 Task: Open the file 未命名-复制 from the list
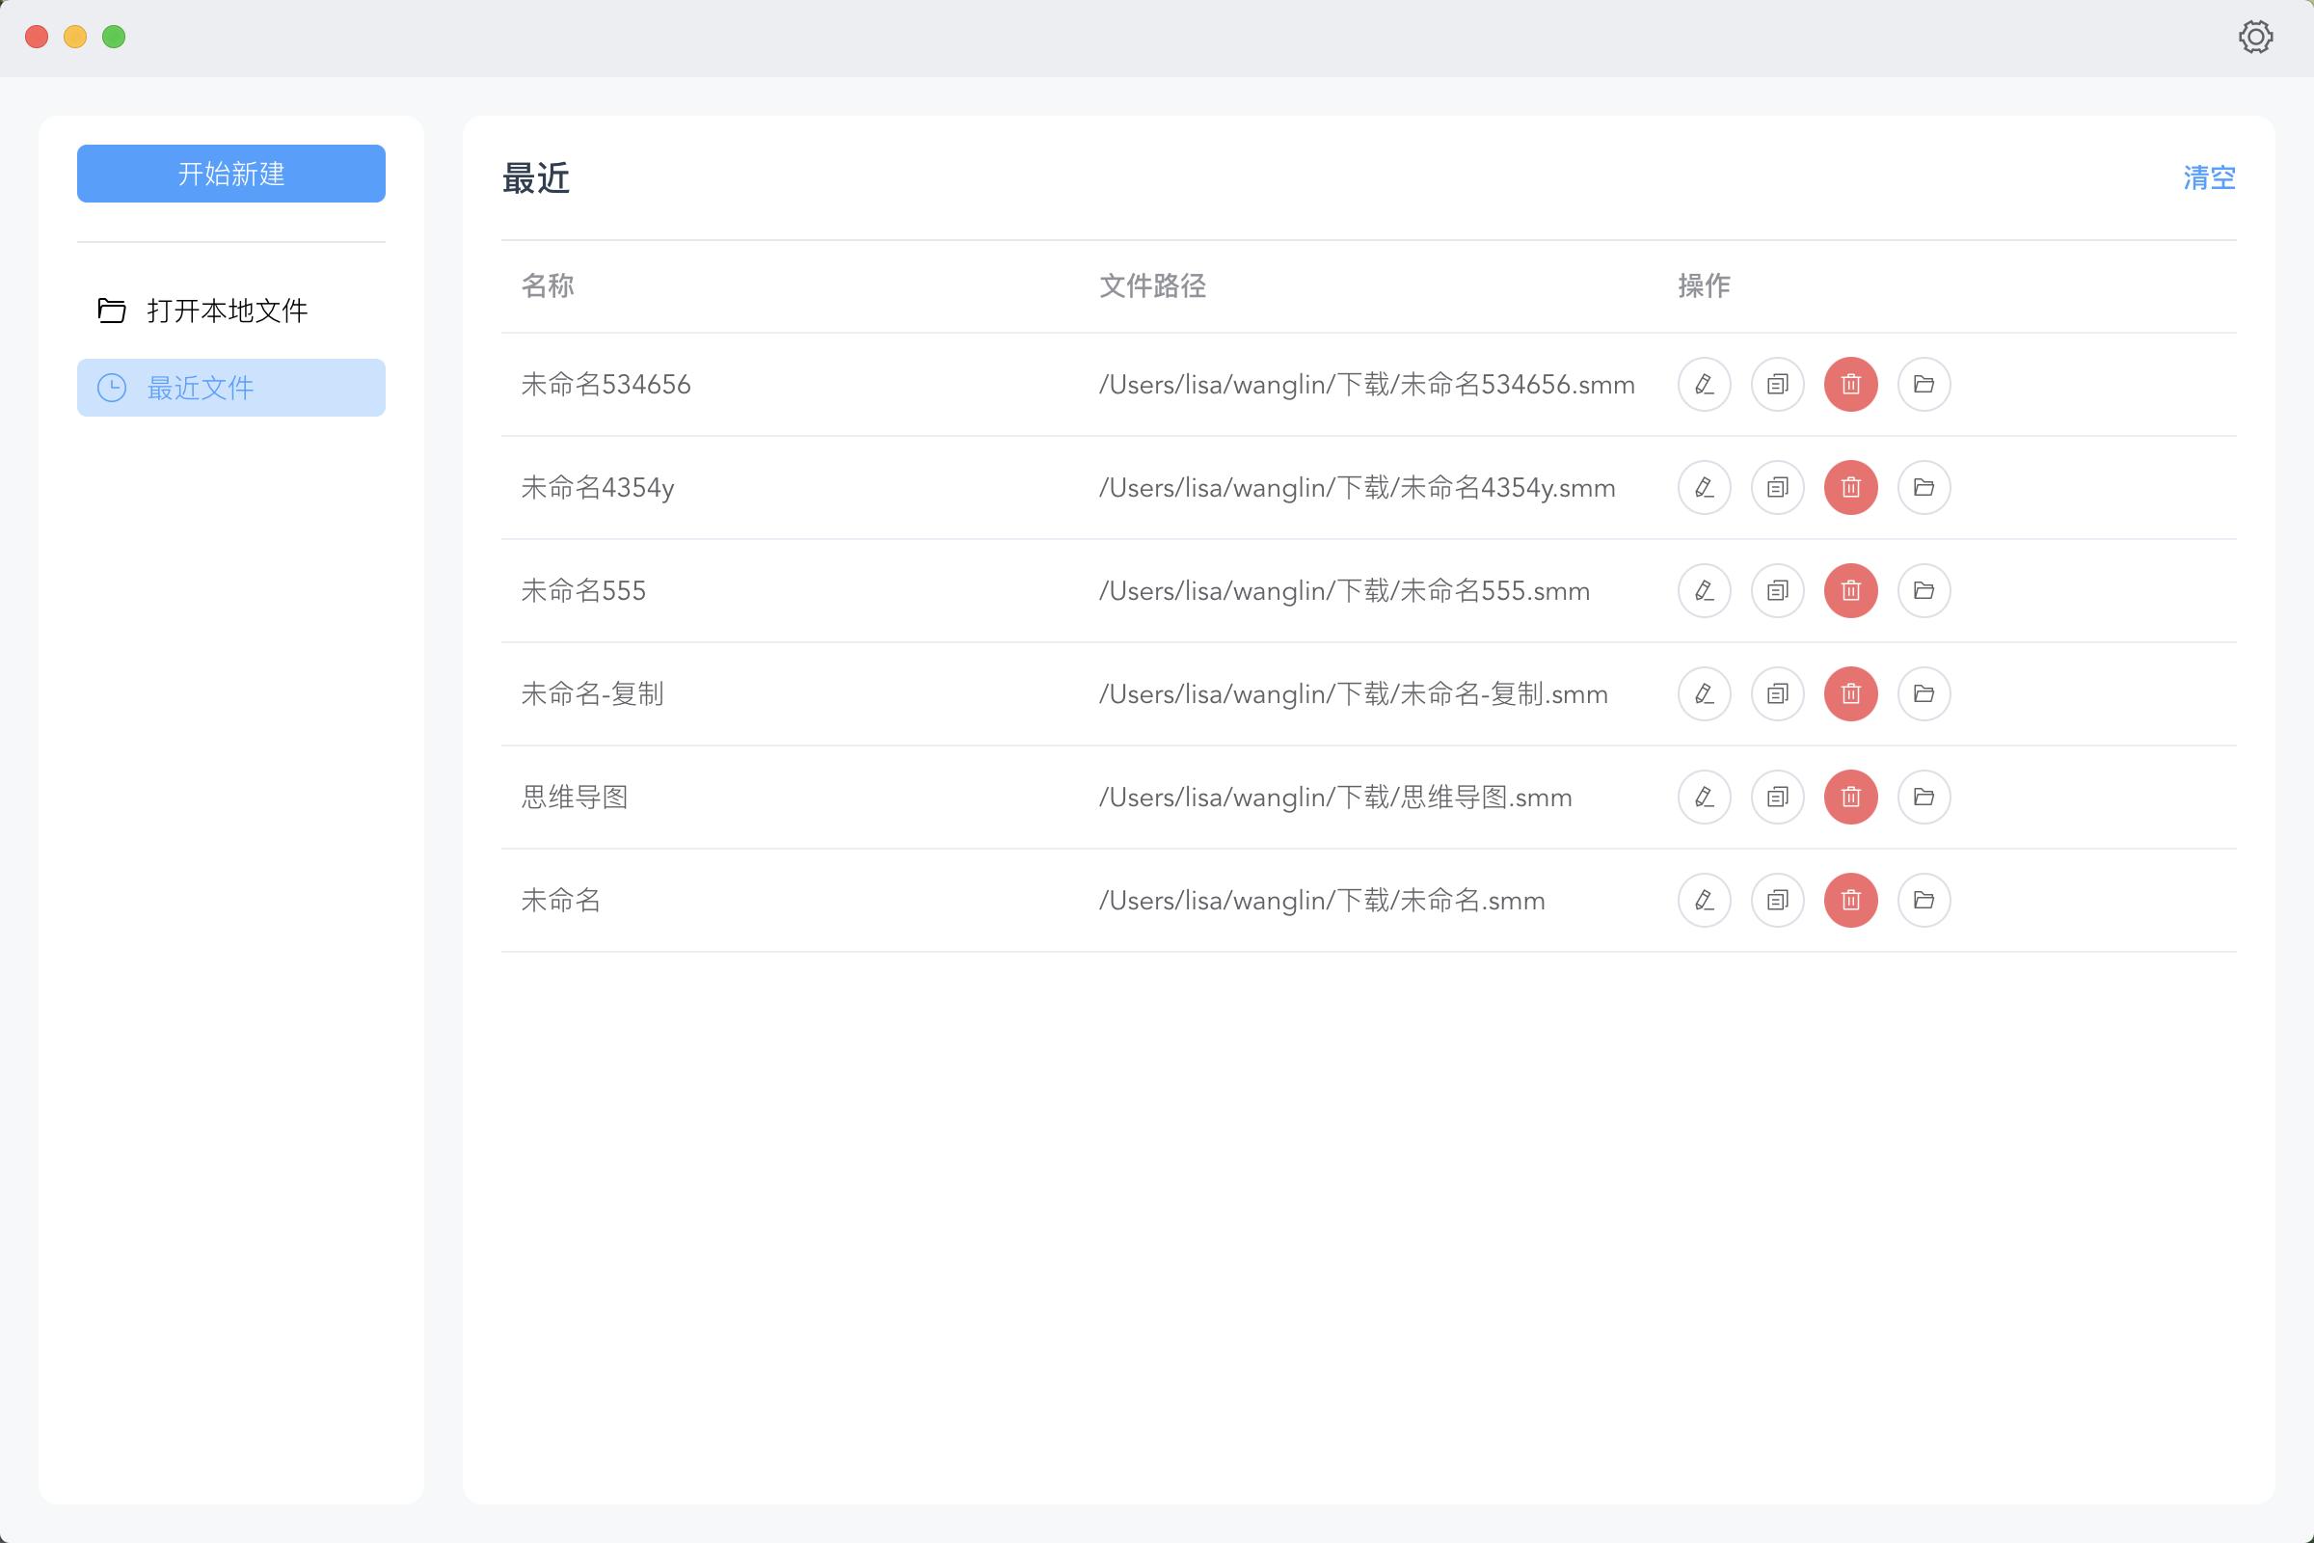click(x=592, y=693)
